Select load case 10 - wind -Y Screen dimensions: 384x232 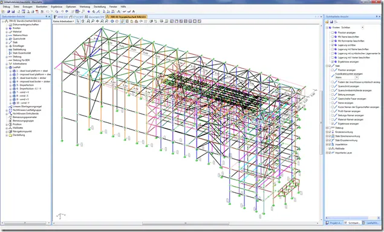[23, 103]
